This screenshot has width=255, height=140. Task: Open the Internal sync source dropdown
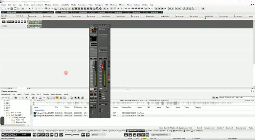[98, 135]
